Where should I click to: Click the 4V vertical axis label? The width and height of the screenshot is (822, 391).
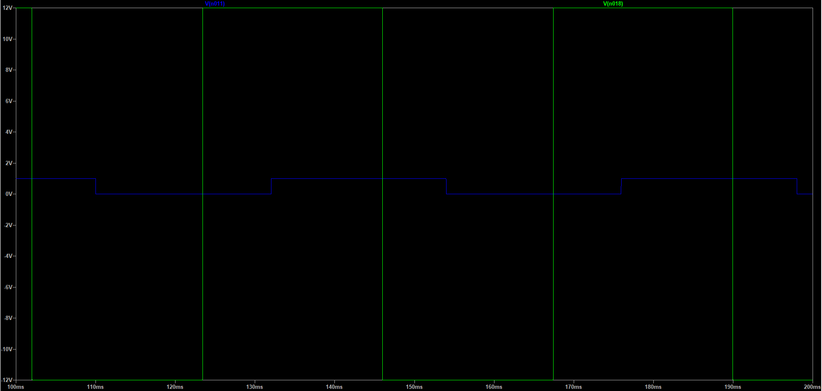tap(9, 132)
